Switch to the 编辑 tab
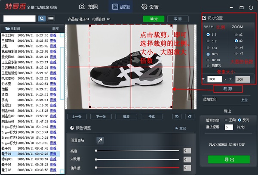Viewport: 258px width, 175px height. 121,6
